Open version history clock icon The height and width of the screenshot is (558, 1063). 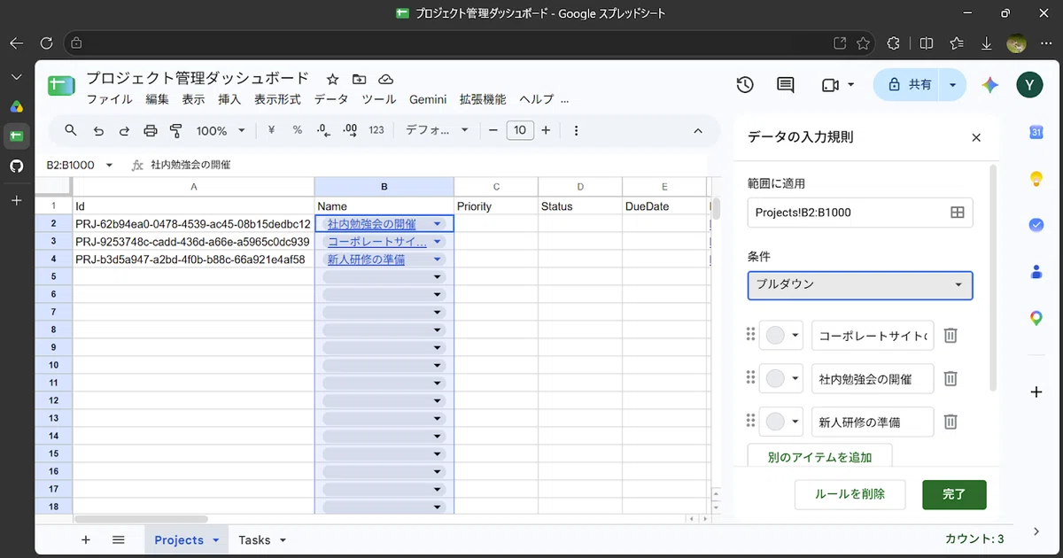[745, 84]
